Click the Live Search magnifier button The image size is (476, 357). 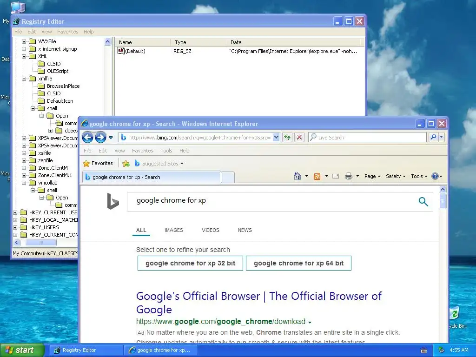point(434,137)
